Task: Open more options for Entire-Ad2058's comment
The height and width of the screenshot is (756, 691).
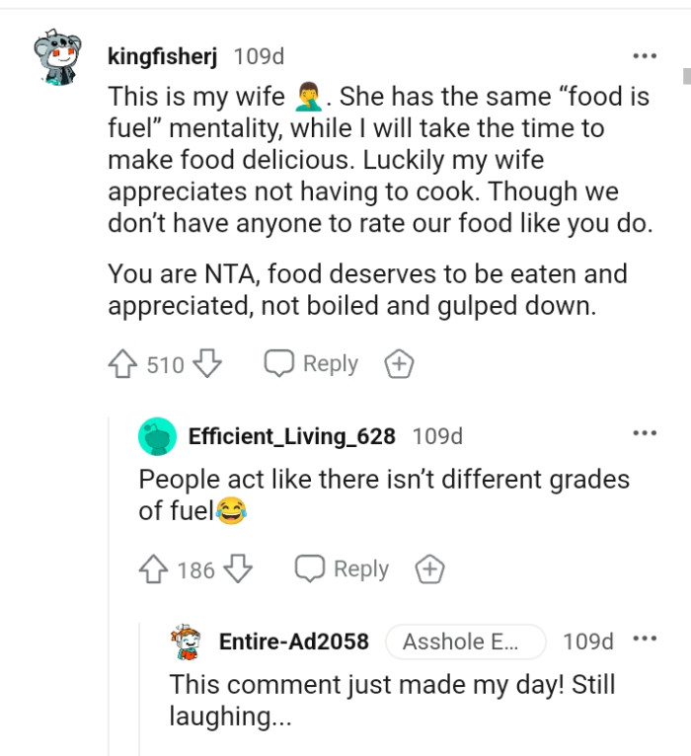Action: (x=645, y=639)
